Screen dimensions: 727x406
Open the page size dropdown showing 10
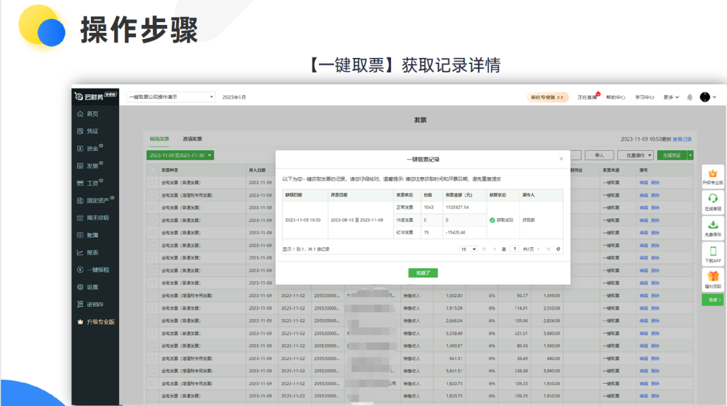point(469,249)
